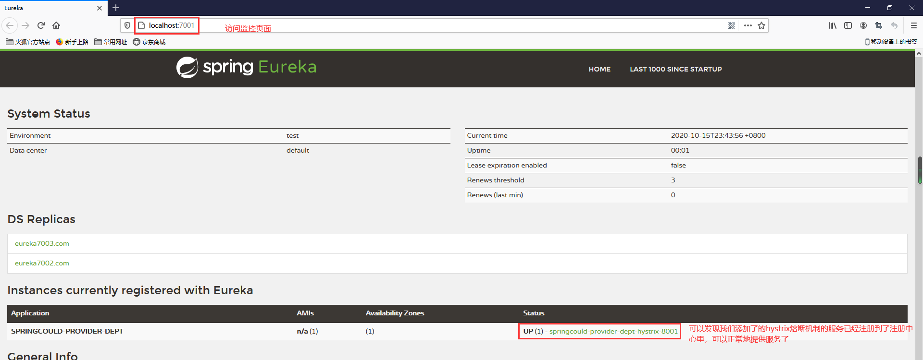Open the Library icon in toolbar
The width and height of the screenshot is (923, 360).
click(833, 25)
